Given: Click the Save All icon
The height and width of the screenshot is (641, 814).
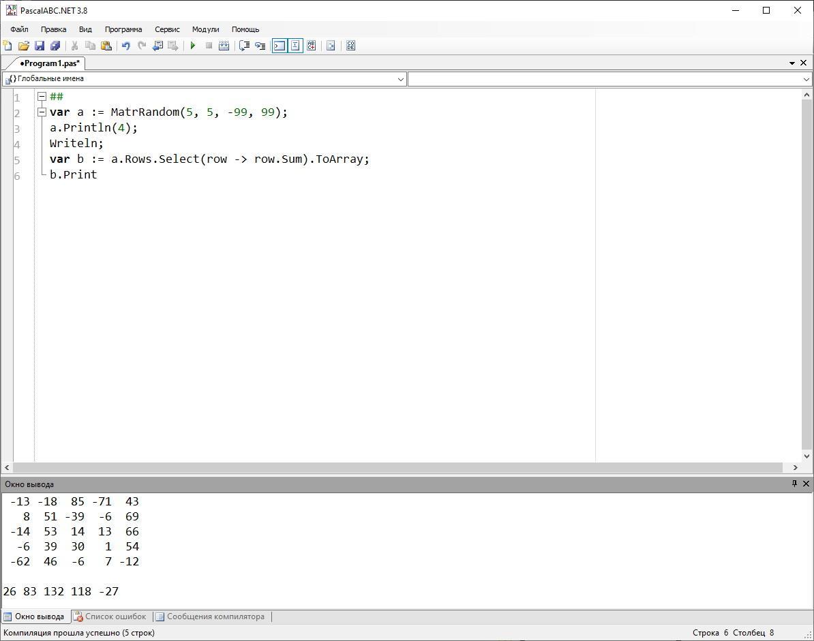Looking at the screenshot, I should click(x=55, y=46).
